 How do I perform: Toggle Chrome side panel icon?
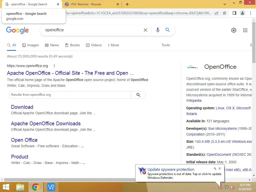pyautogui.click(x=234, y=13)
